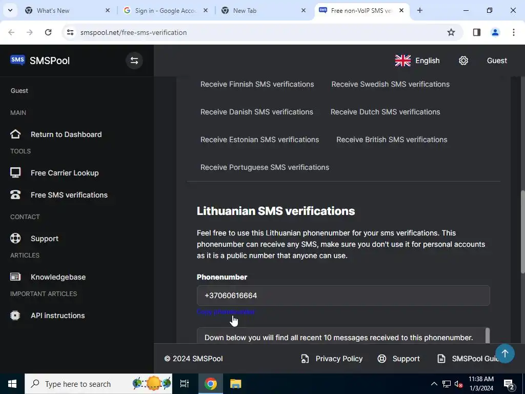Click the home icon beside Return to Dashboard
The width and height of the screenshot is (525, 394).
coord(15,134)
